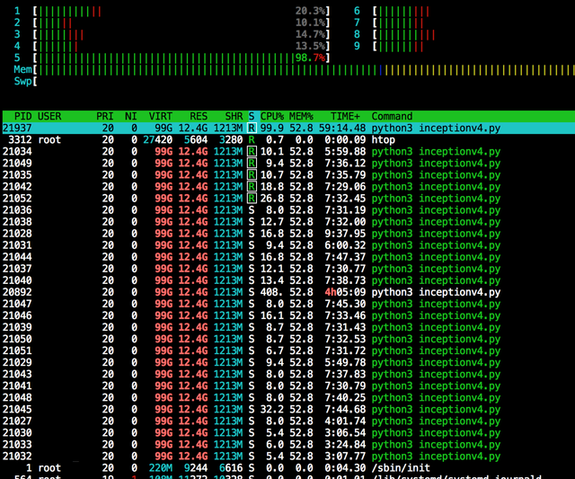Sort by the NI column header
Screen dimensions: 575x479
pyautogui.click(x=131, y=116)
